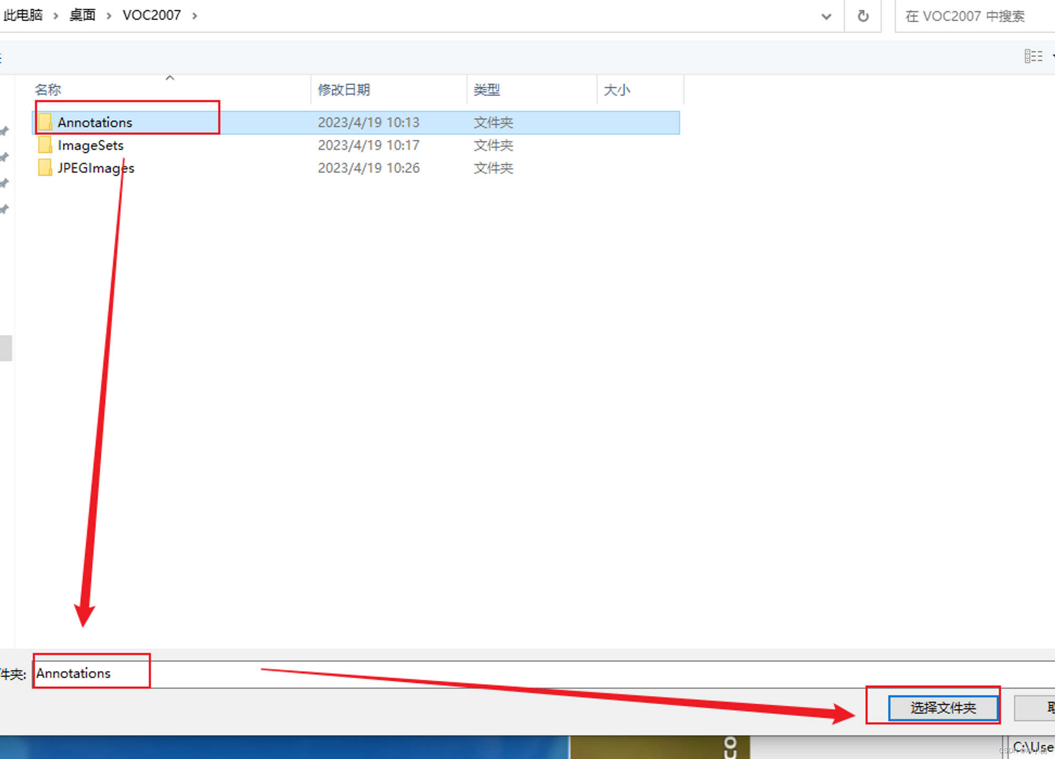The width and height of the screenshot is (1055, 759).
Task: Select the JPEGImages folder icon
Action: 45,168
